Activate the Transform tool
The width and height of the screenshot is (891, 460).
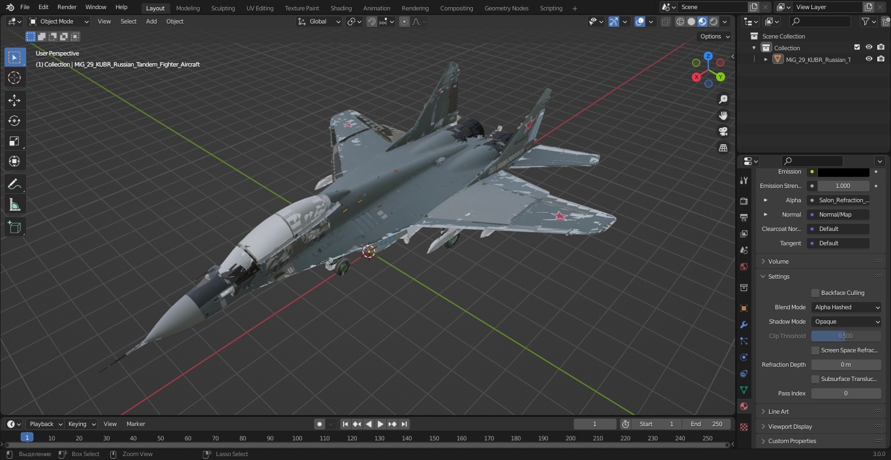point(14,161)
